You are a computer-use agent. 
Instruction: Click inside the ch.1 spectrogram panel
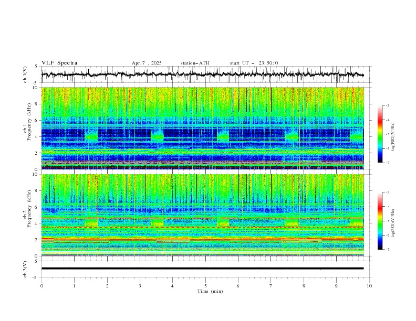(x=203, y=128)
